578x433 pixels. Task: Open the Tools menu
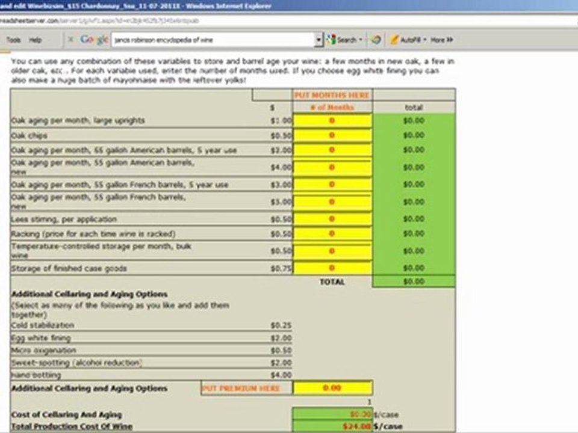coord(13,40)
